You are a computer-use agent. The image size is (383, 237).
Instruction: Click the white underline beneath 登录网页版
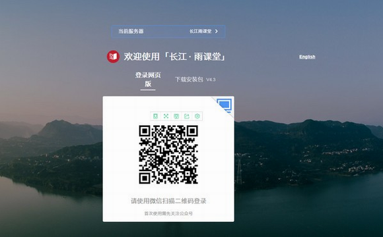(148, 90)
